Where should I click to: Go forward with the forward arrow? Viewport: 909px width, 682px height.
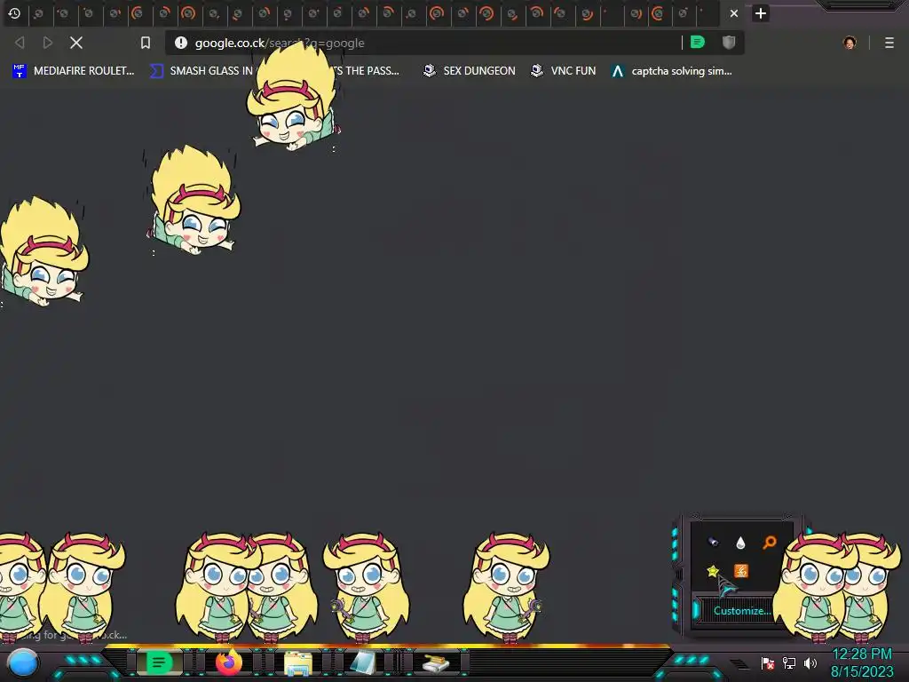tap(48, 43)
